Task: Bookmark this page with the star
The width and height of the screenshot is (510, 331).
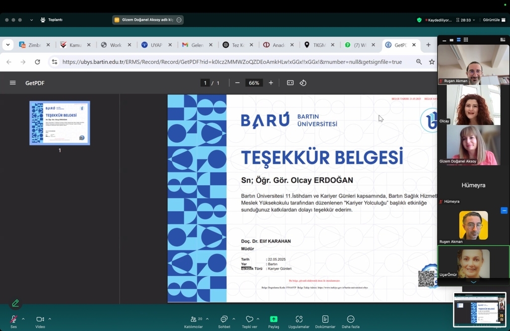Action: [x=432, y=62]
